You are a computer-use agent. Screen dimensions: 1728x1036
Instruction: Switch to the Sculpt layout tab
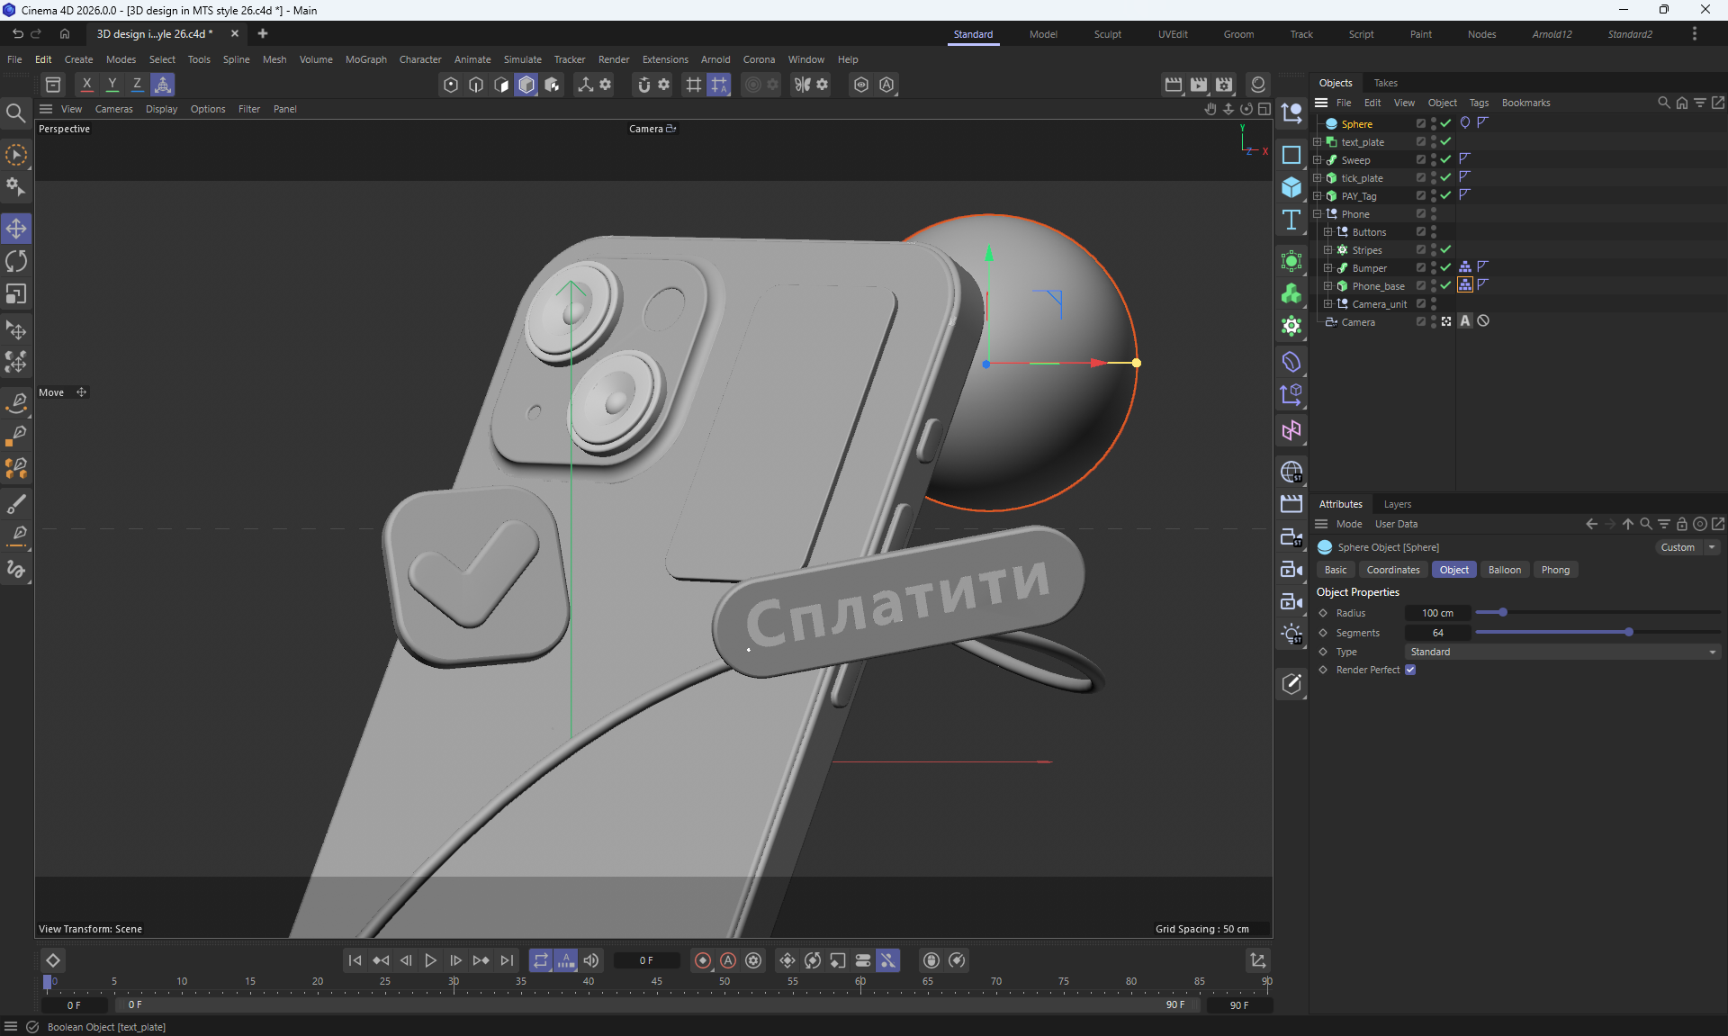tap(1107, 34)
